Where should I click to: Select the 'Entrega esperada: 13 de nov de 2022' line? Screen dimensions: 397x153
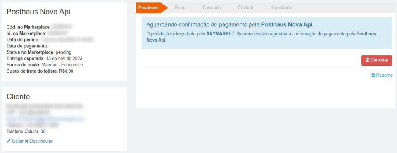(44, 59)
